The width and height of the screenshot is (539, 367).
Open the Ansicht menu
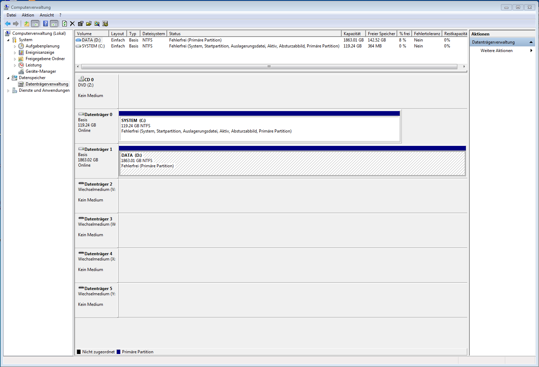[47, 15]
